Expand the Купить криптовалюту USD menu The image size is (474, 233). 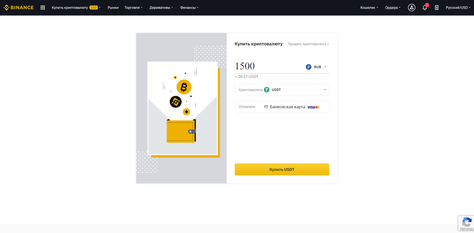click(x=76, y=8)
